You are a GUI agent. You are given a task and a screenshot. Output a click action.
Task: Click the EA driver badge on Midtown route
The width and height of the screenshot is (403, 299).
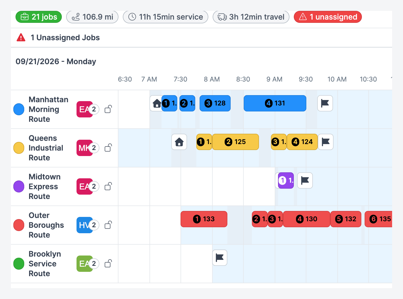coord(84,186)
